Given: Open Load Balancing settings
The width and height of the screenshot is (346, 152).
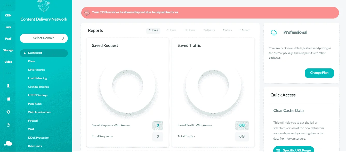Looking at the screenshot, I should pos(37,78).
